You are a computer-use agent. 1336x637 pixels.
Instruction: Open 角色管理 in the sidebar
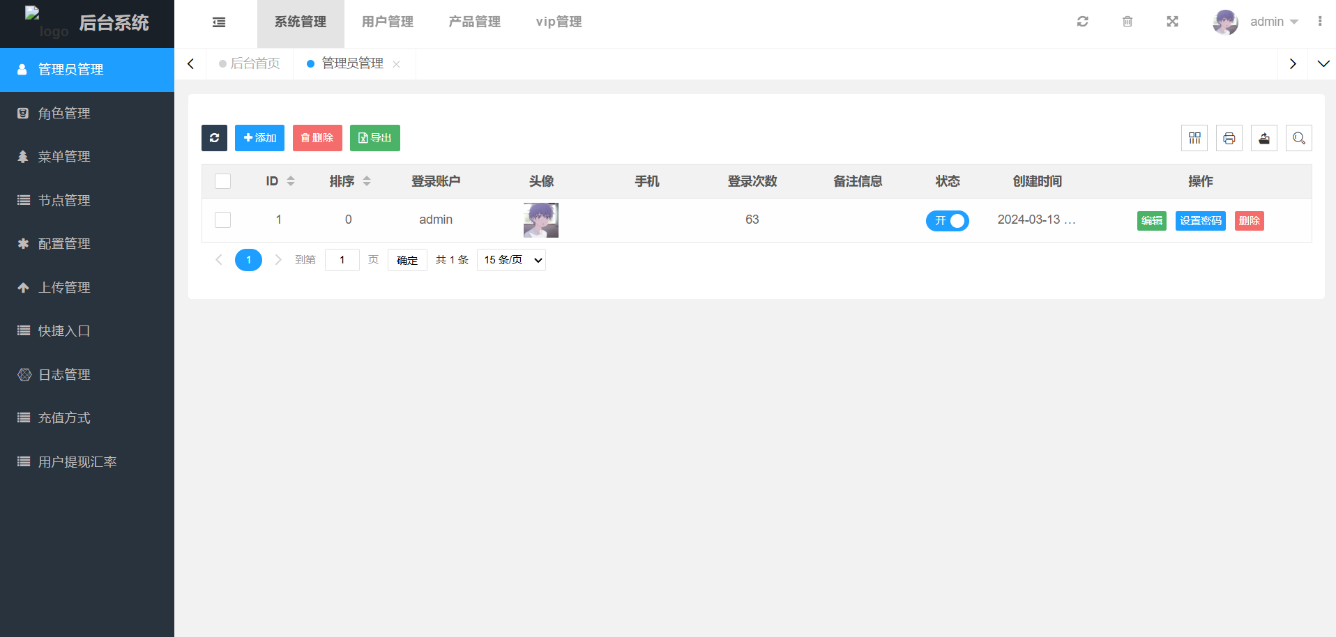64,113
